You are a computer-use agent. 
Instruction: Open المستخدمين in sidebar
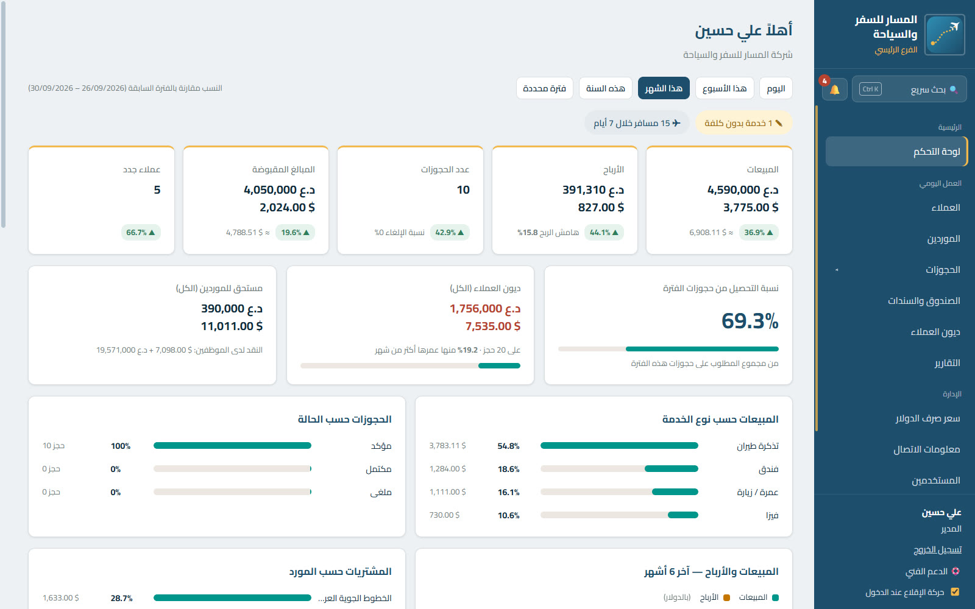click(x=896, y=481)
